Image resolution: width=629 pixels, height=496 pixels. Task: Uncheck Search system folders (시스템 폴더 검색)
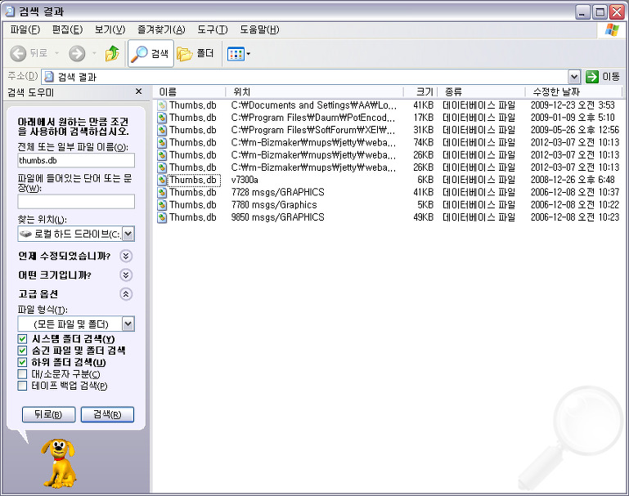tap(22, 339)
